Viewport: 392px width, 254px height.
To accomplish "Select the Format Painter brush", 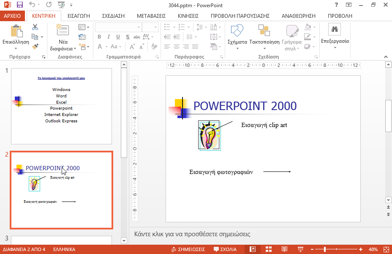I will point(35,46).
